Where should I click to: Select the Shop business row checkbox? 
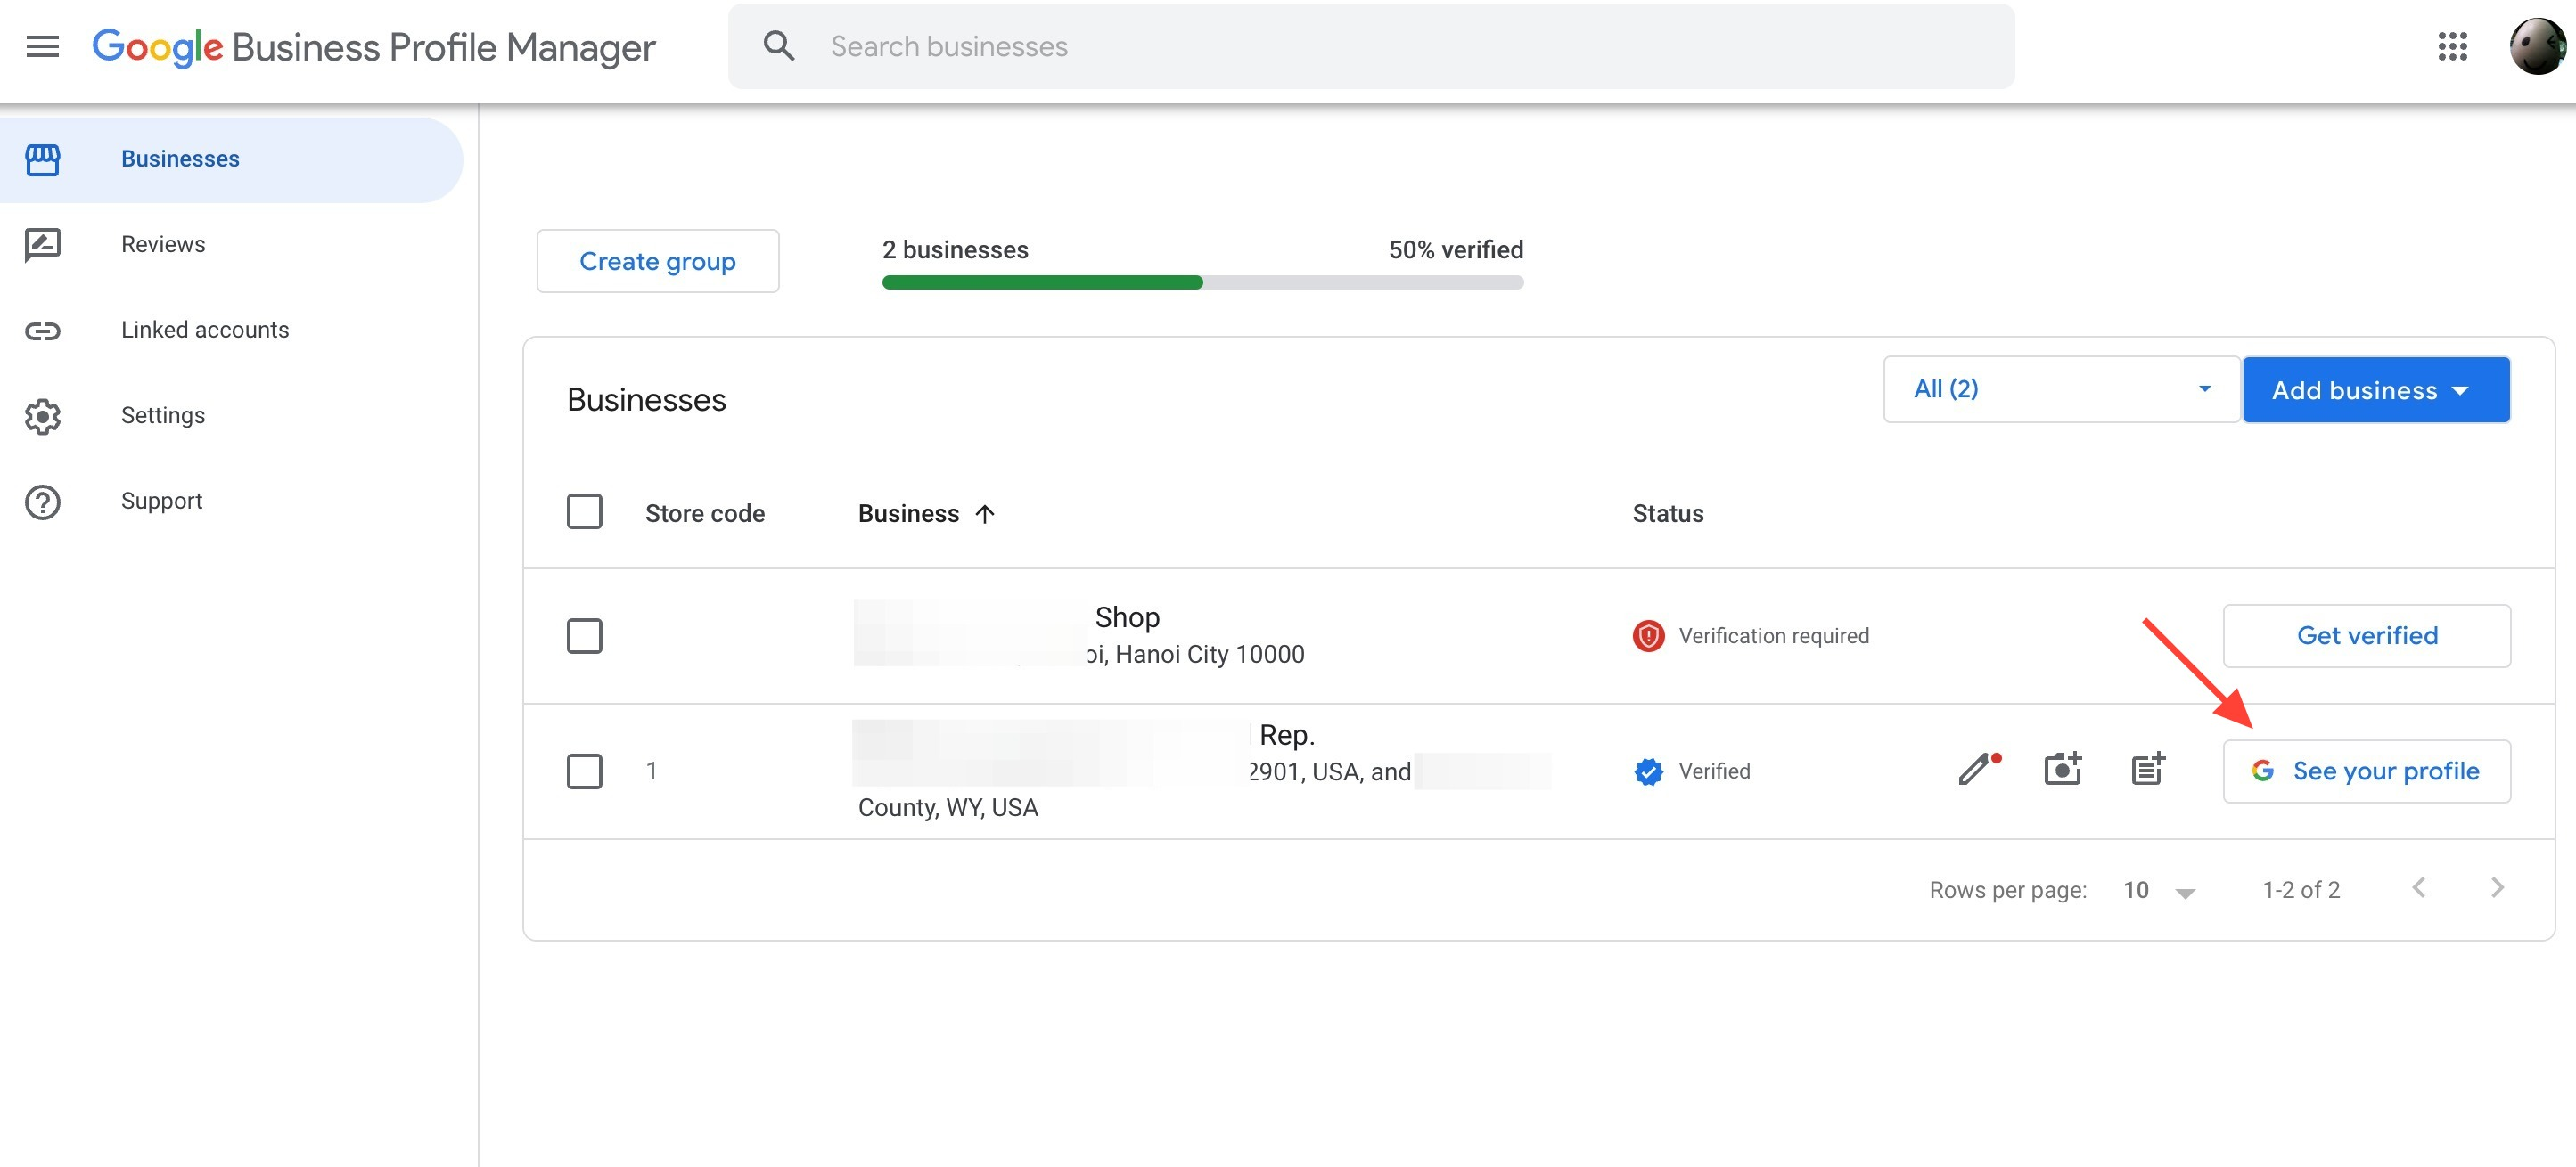coord(584,635)
